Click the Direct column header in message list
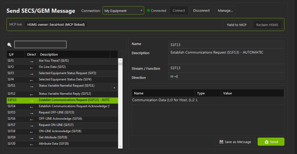This screenshot has height=154, width=297. 31,54
